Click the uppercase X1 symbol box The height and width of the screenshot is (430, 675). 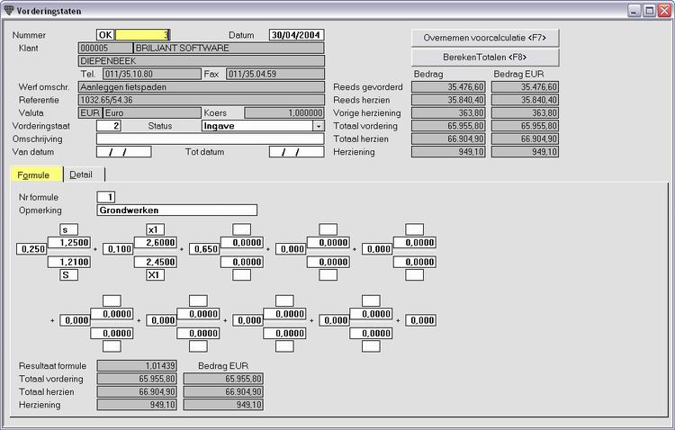[155, 274]
